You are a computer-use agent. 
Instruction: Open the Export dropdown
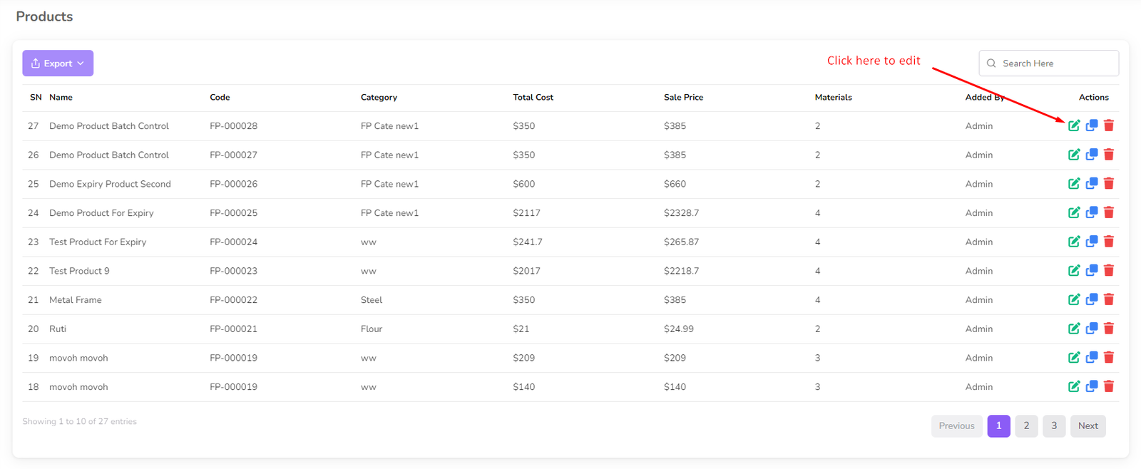[x=58, y=63]
